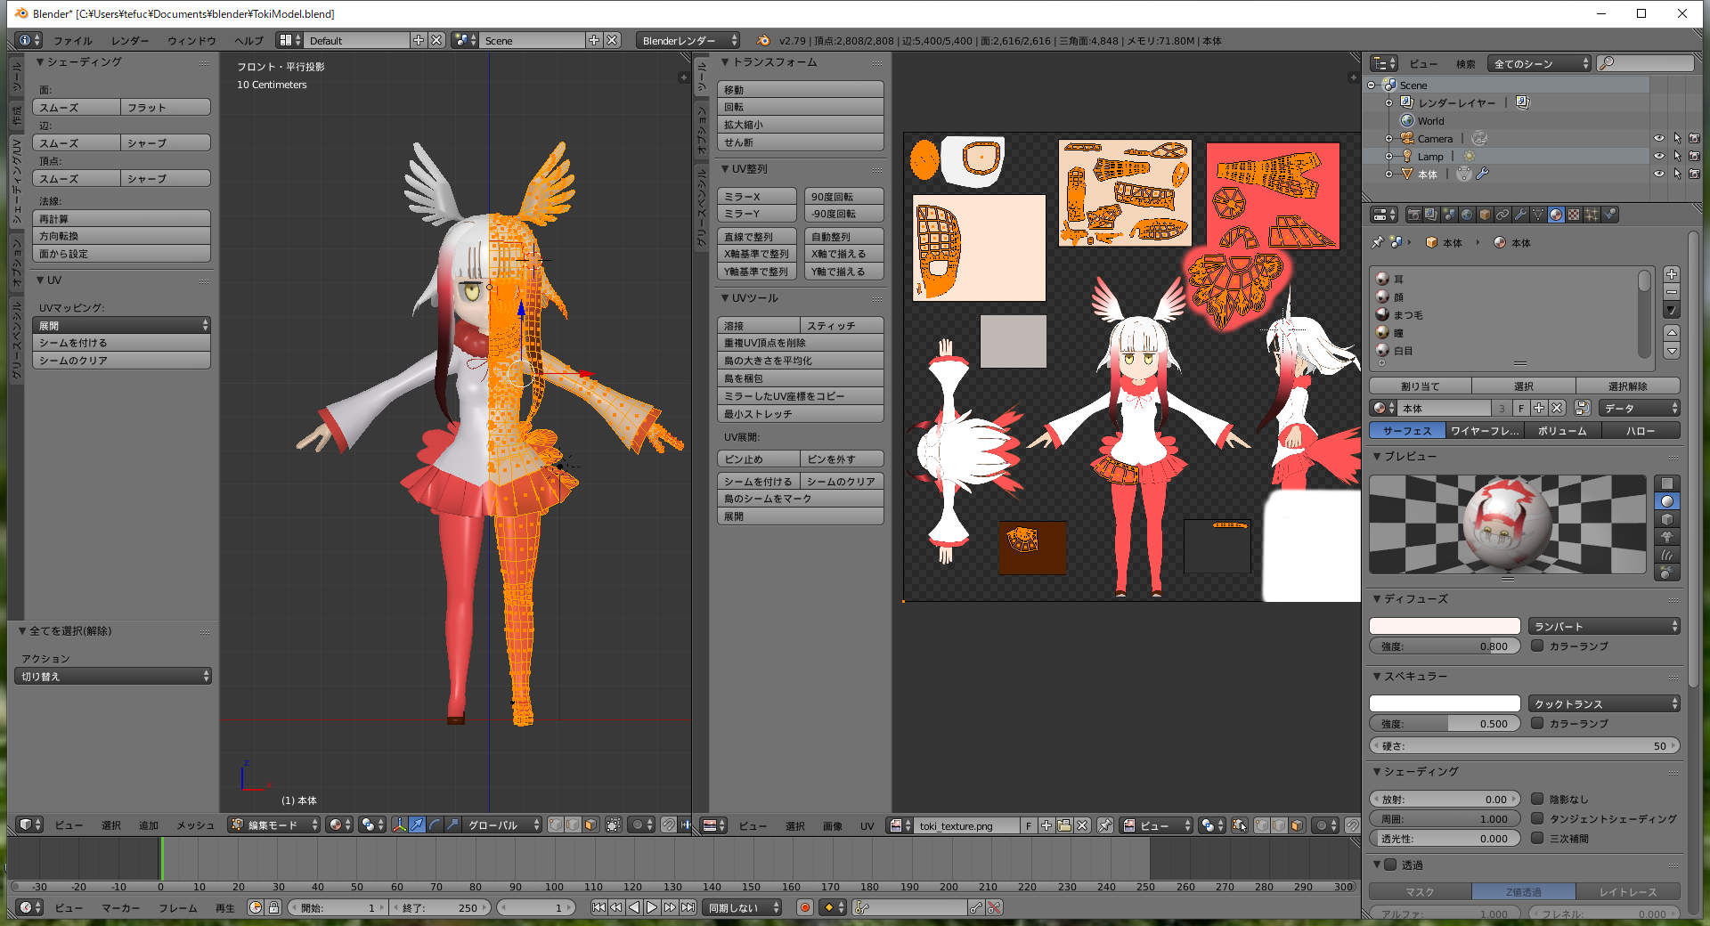Add a new material slot with plus
This screenshot has width=1710, height=926.
(1672, 274)
